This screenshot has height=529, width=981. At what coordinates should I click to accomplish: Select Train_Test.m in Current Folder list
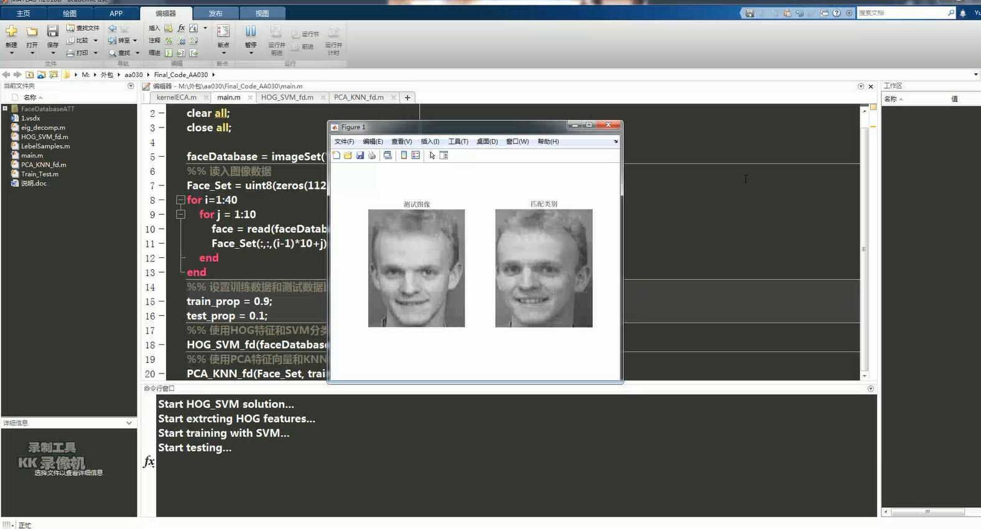pyautogui.click(x=40, y=174)
